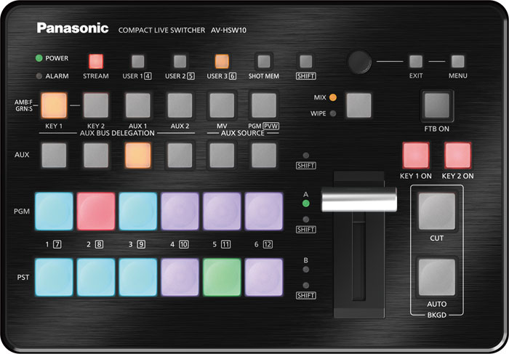The height and width of the screenshot is (354, 509).
Task: Toggle the lit USER 3 button
Action: point(222,61)
